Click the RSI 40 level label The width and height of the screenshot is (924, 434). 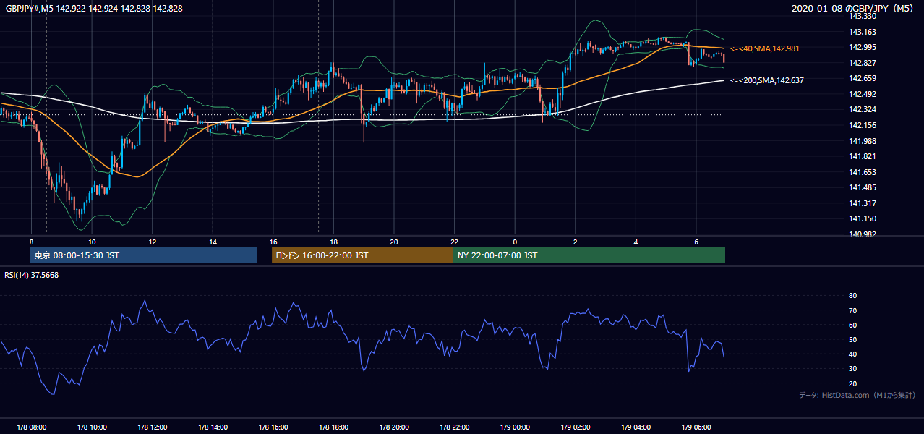(x=852, y=354)
